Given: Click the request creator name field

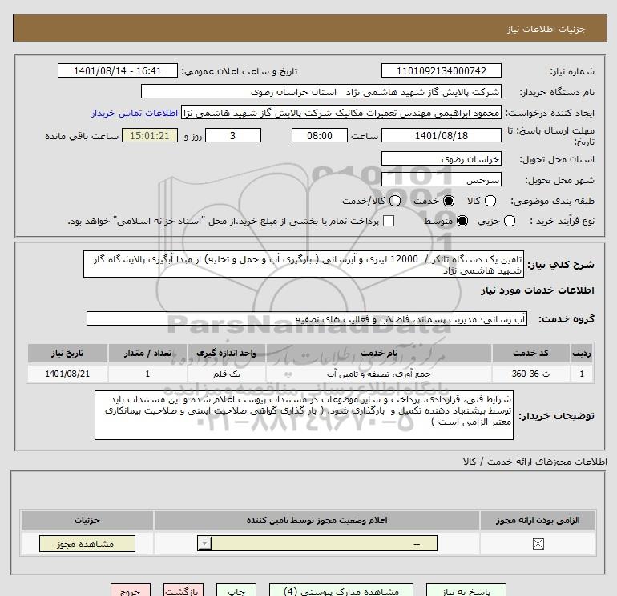Looking at the screenshot, I should (x=341, y=113).
